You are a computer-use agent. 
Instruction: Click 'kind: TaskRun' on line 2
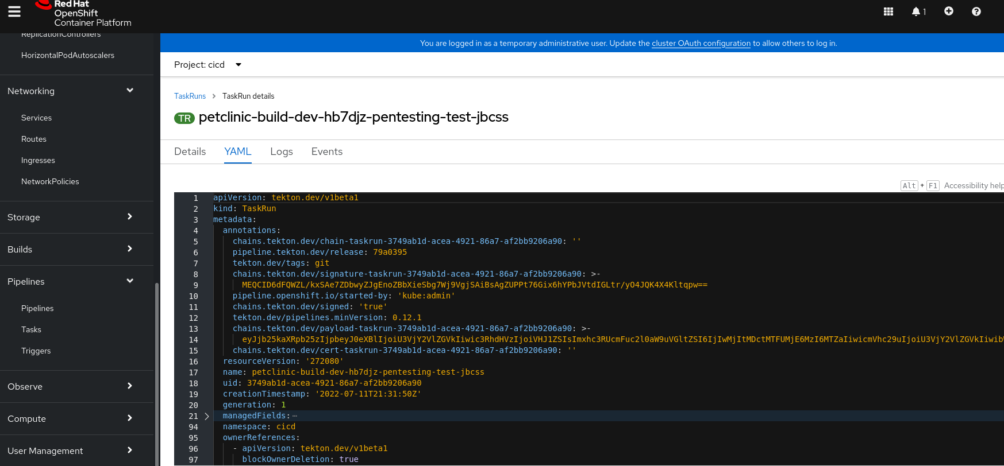coord(245,208)
